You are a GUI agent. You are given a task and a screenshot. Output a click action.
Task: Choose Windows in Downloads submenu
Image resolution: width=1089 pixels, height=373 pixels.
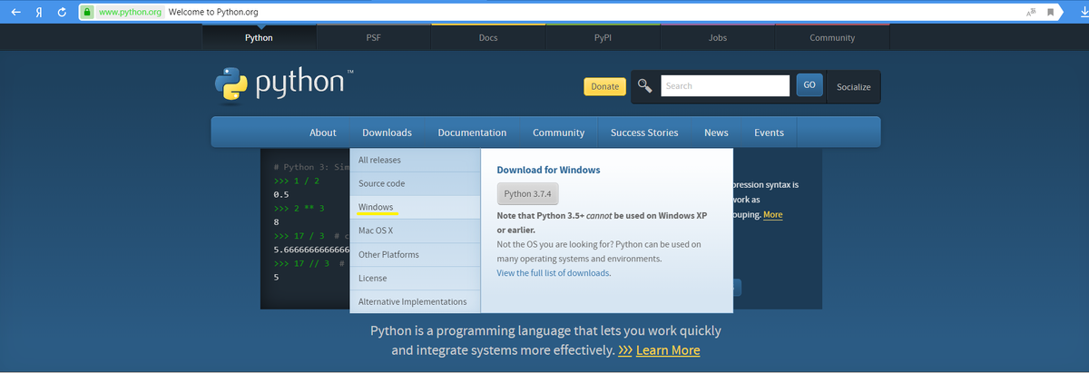tap(415, 207)
